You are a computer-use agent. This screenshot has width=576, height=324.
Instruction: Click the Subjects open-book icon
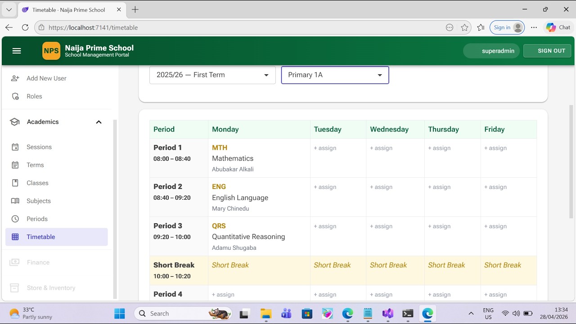(x=15, y=201)
